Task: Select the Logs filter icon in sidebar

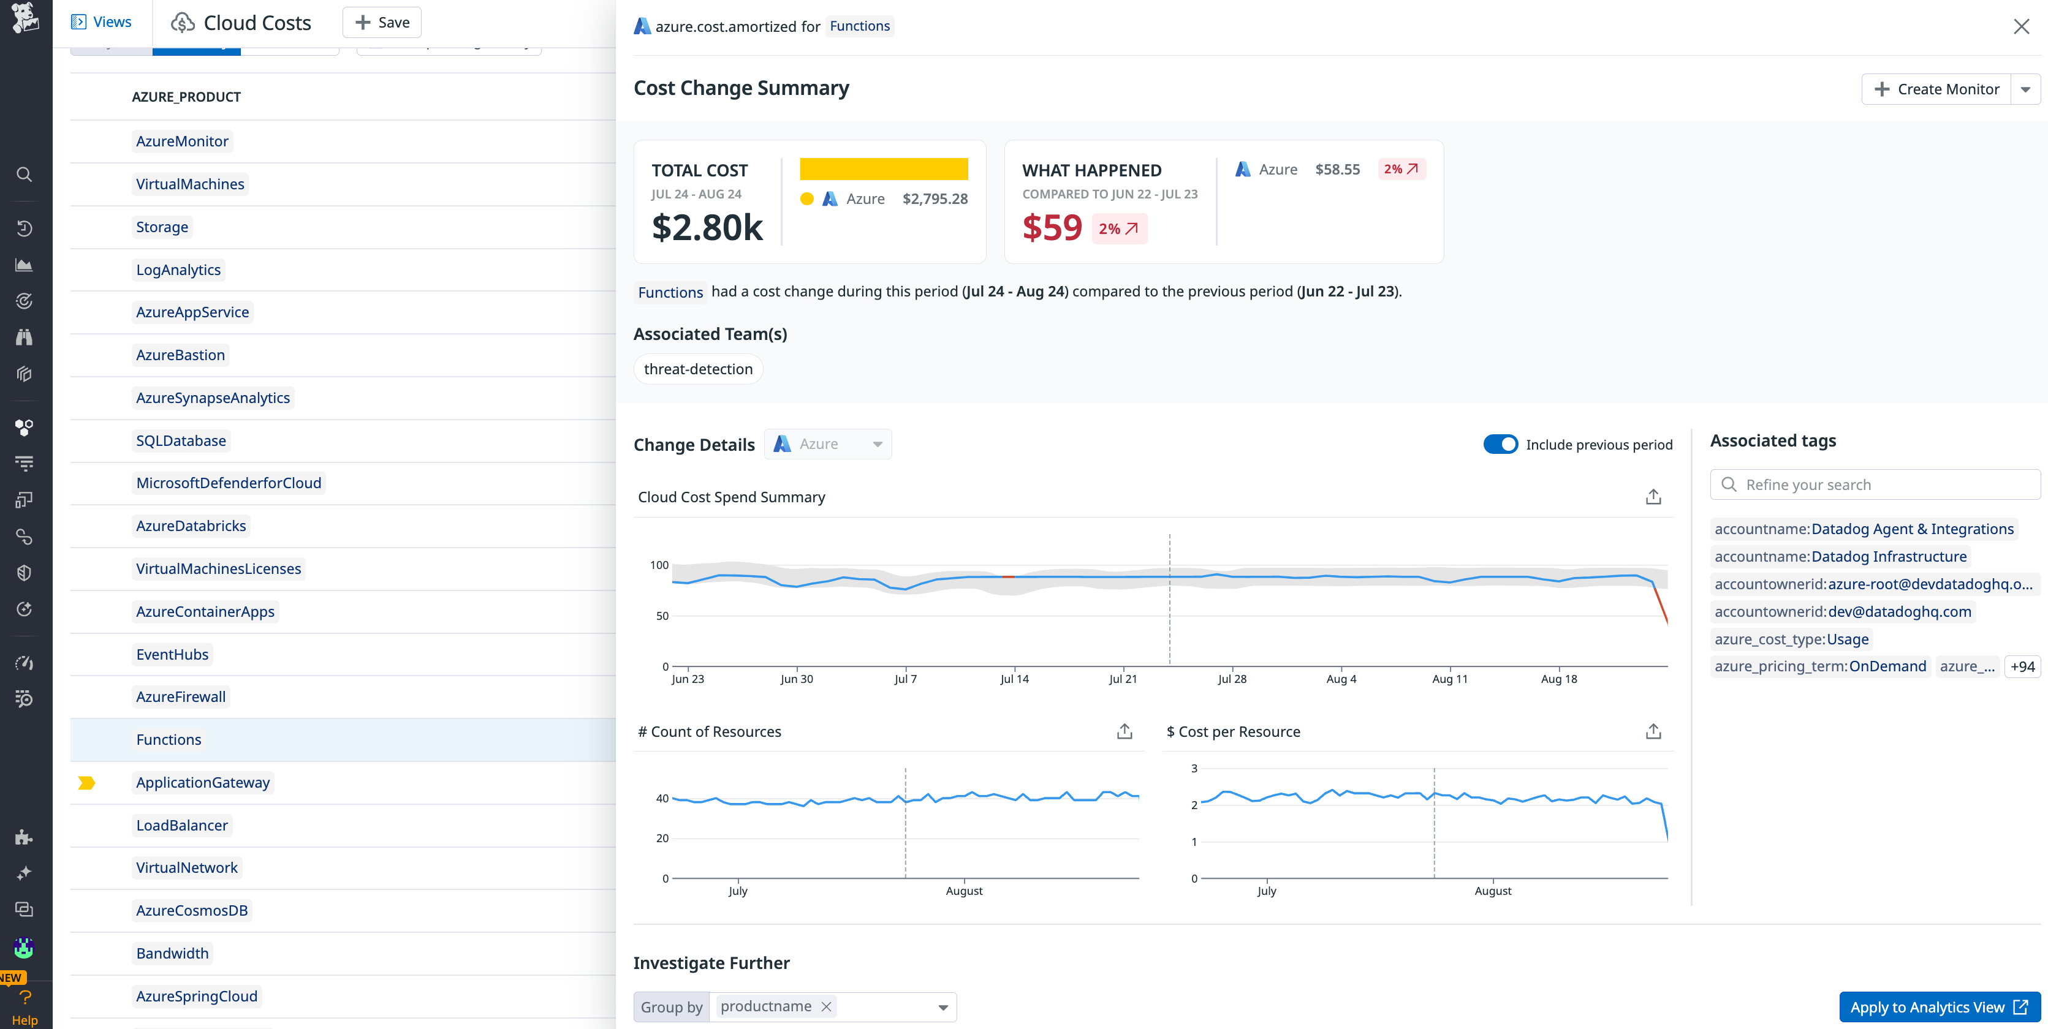Action: (25, 463)
